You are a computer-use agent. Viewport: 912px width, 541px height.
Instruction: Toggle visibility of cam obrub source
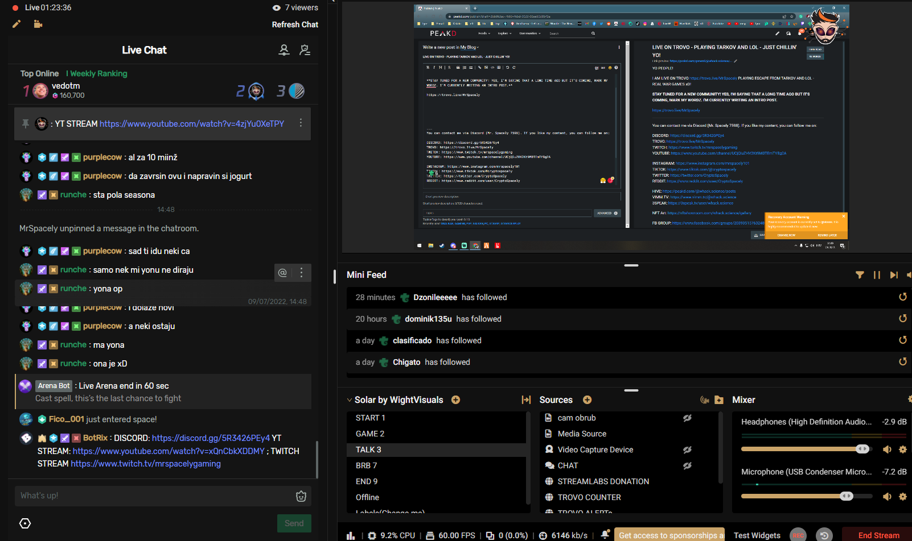(x=687, y=418)
